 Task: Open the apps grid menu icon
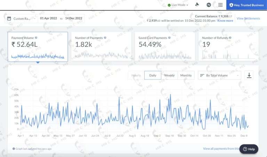pyautogui.click(x=220, y=5)
